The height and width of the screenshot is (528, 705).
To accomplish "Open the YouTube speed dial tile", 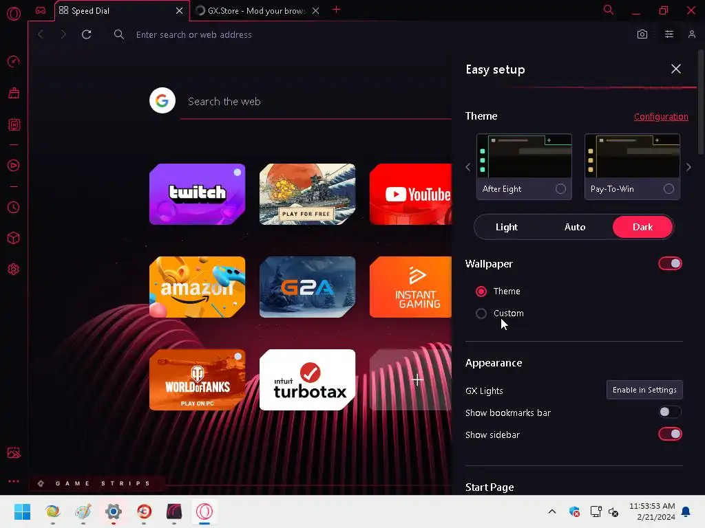I will click(x=410, y=195).
